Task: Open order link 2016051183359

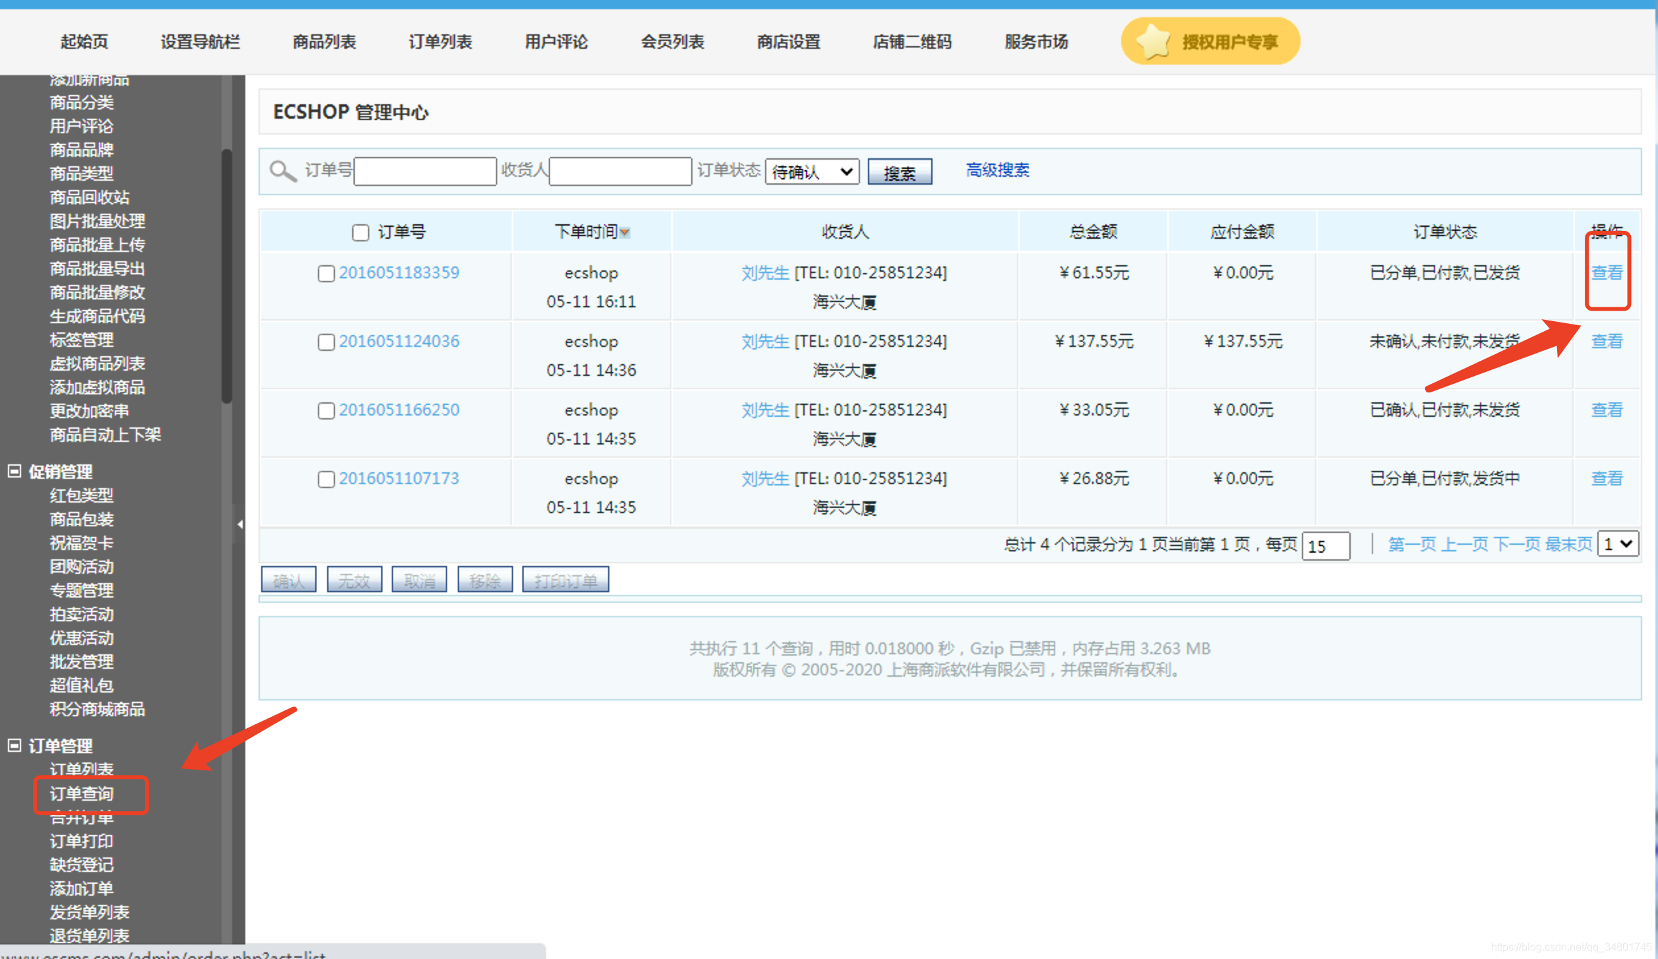Action: pyautogui.click(x=399, y=272)
